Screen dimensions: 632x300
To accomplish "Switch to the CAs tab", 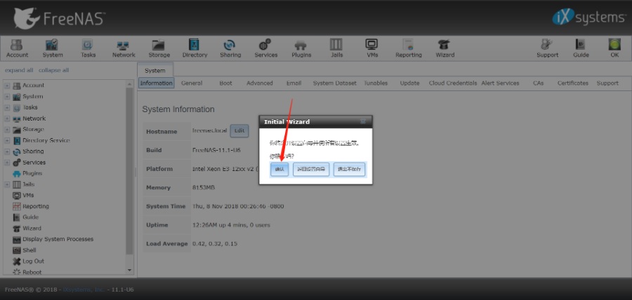I will point(538,83).
